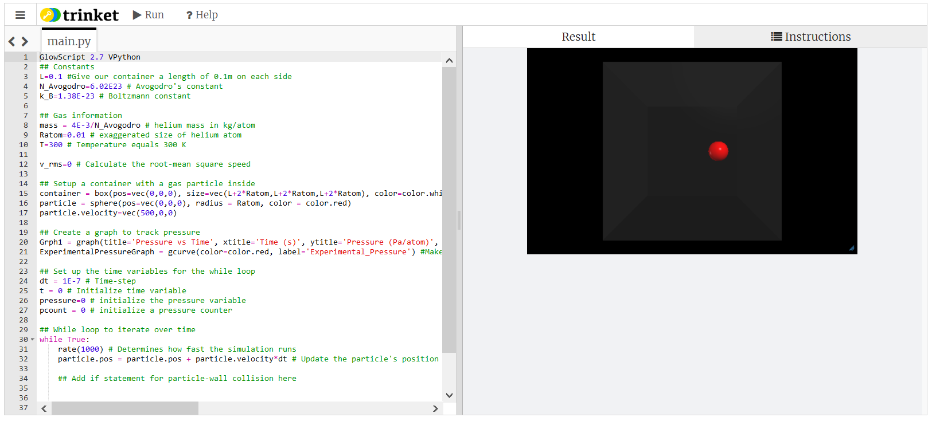932x421 pixels.
Task: Collapse the while loop fold arrow
Action: (33, 340)
